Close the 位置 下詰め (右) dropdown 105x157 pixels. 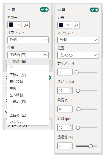pyautogui.click(x=28, y=55)
